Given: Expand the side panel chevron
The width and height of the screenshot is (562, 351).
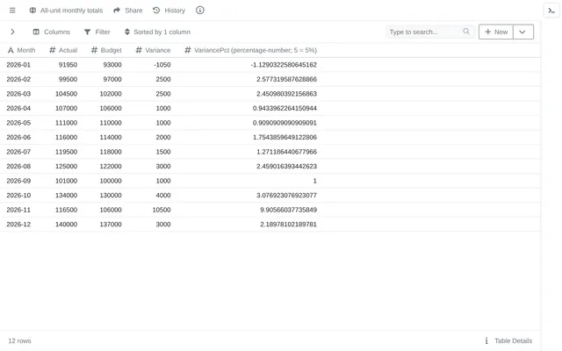Looking at the screenshot, I should (x=12, y=32).
